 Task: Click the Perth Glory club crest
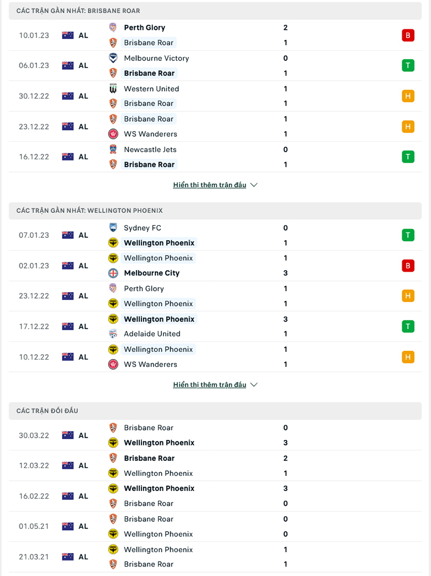(x=113, y=27)
